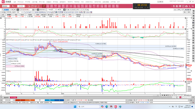Click the 차트 shortcut in red toolbar
Screen dimensions: 195x109
coord(71,6)
